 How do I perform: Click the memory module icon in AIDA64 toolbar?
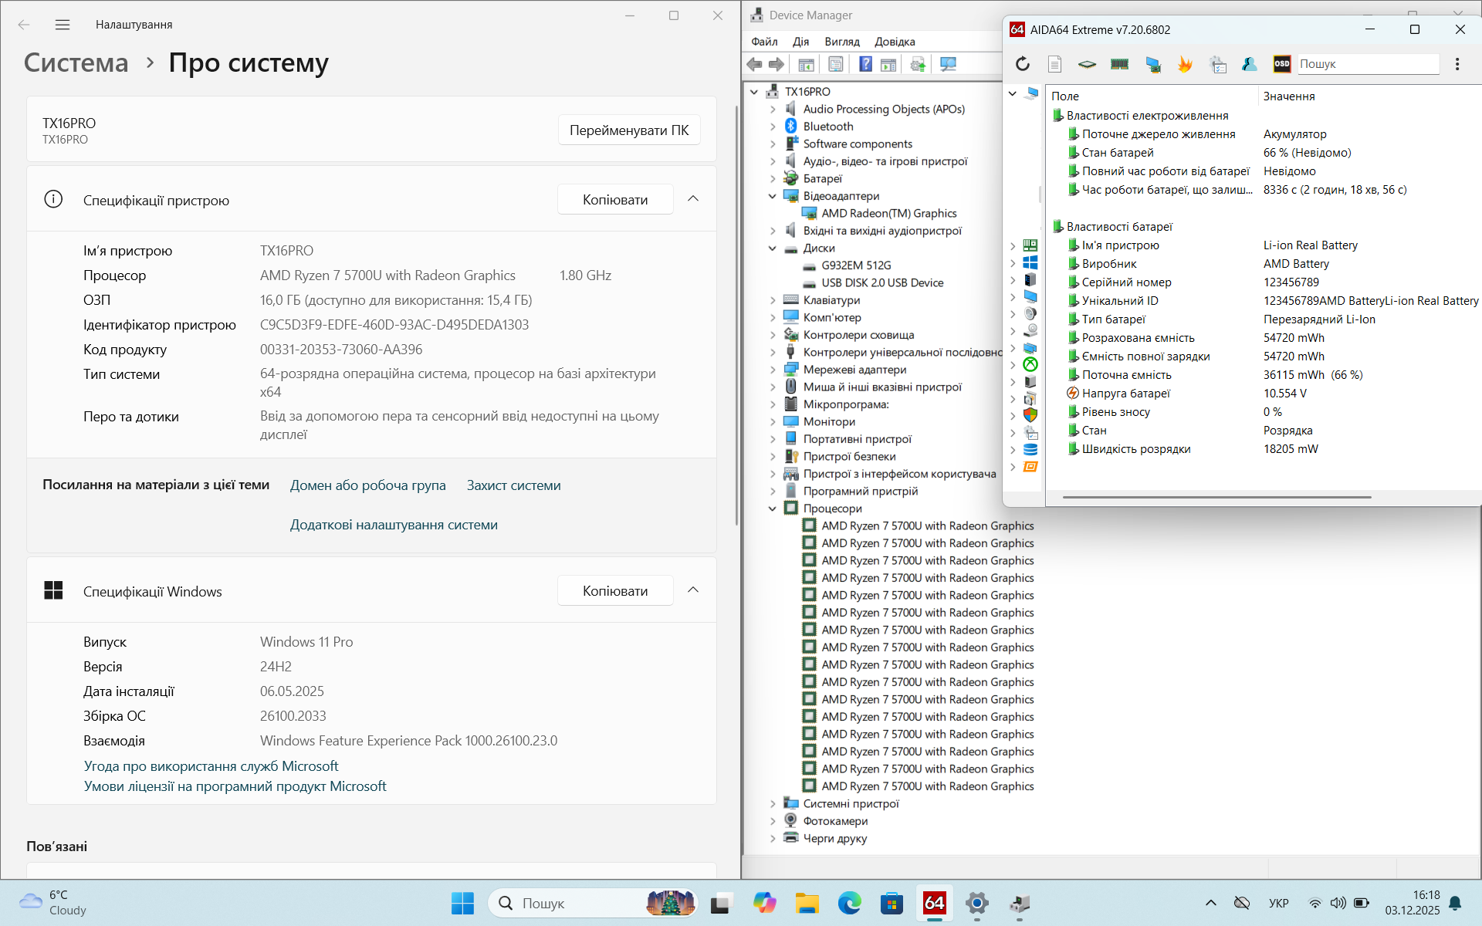click(1119, 64)
